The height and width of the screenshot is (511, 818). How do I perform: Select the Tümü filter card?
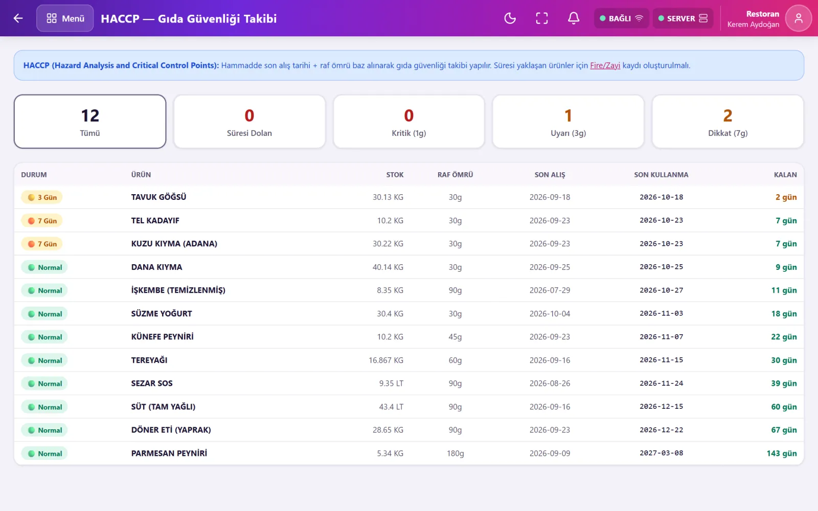pyautogui.click(x=90, y=122)
